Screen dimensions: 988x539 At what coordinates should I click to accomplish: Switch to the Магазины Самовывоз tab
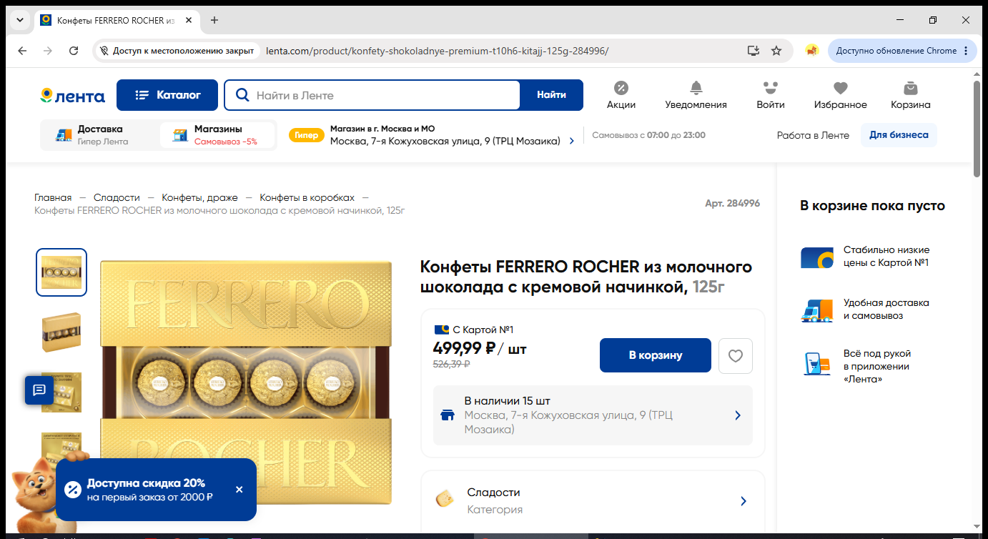[217, 135]
